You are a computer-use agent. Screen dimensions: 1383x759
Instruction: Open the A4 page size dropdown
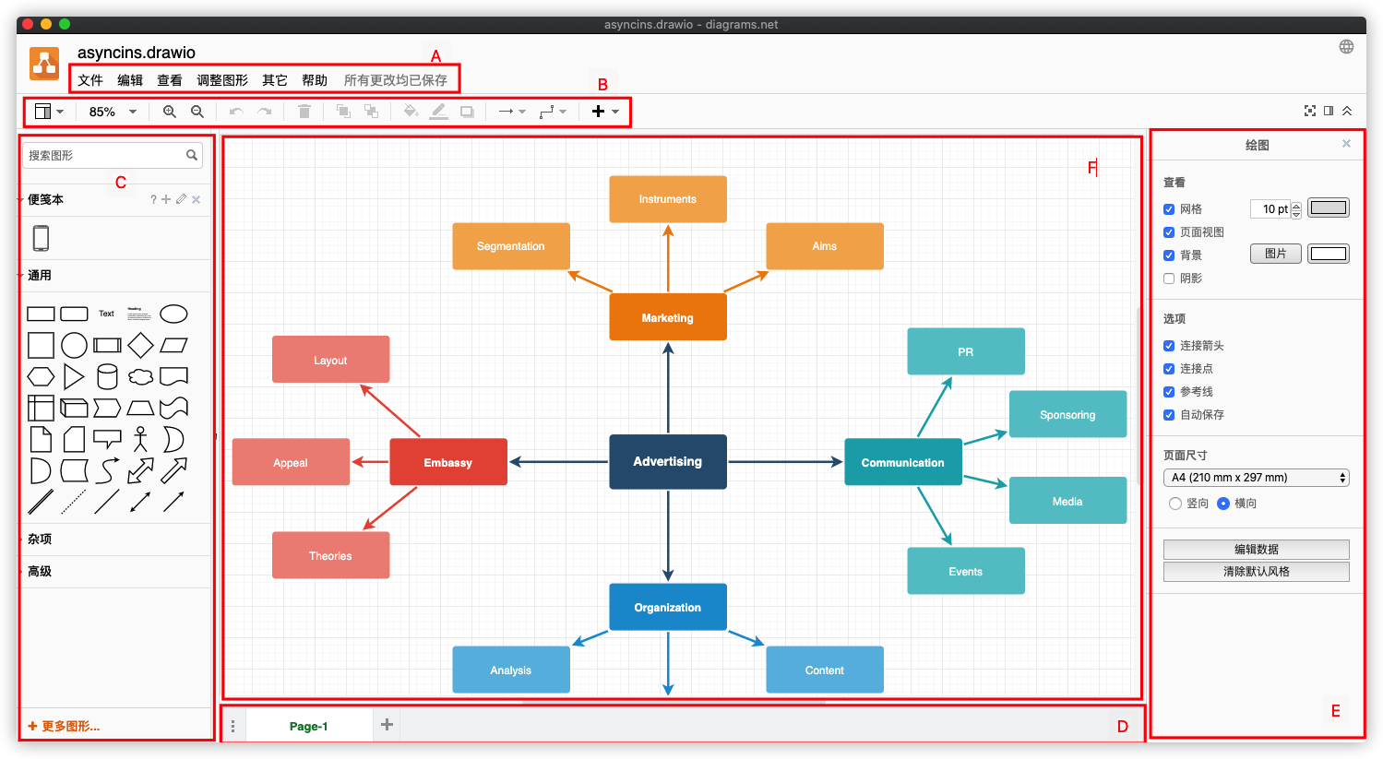(x=1256, y=478)
